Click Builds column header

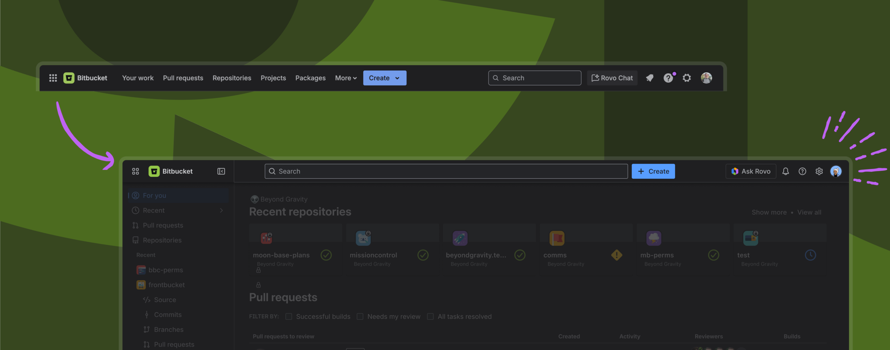click(x=792, y=336)
